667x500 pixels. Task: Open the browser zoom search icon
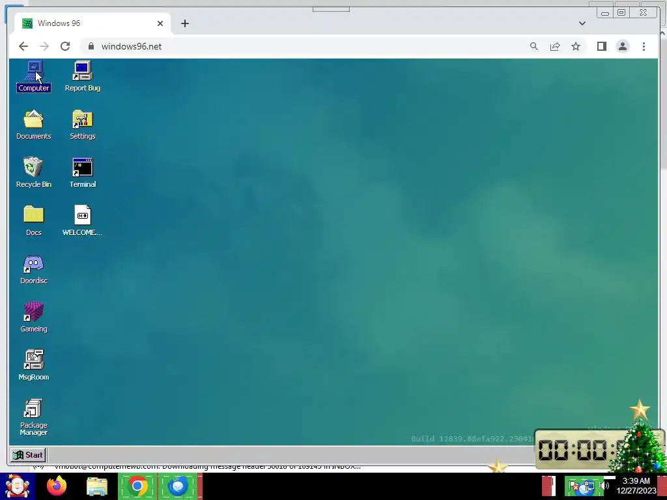coord(534,46)
